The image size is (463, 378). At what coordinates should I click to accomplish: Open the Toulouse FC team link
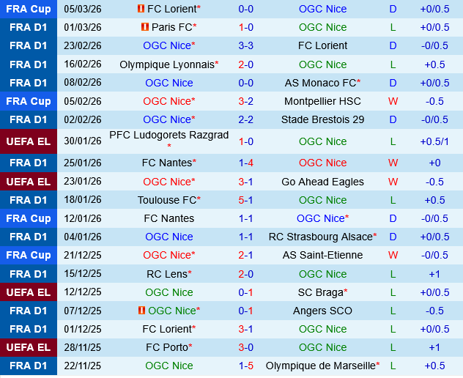167,200
